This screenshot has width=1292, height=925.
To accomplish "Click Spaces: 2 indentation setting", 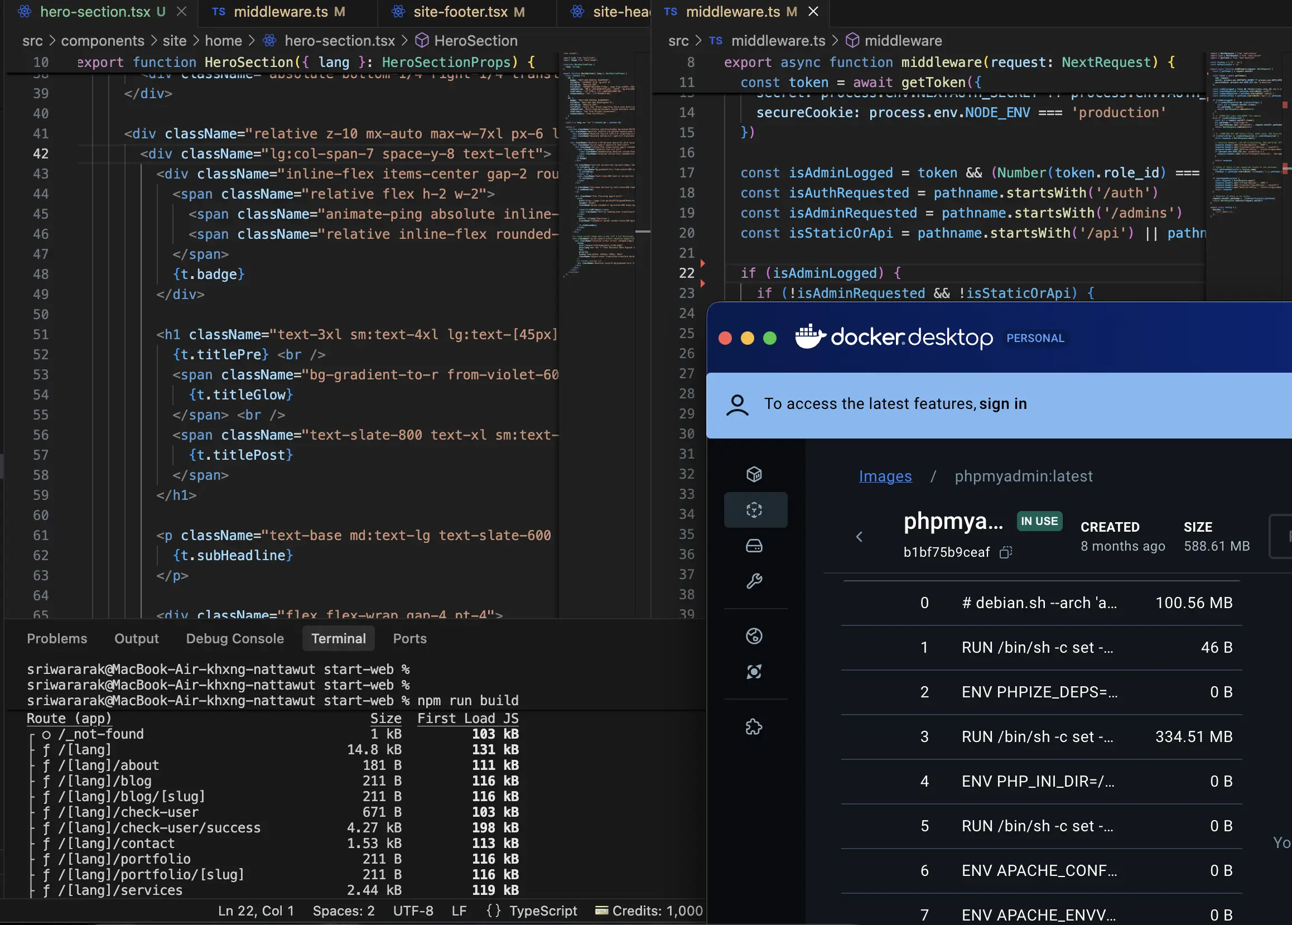I will pyautogui.click(x=343, y=910).
